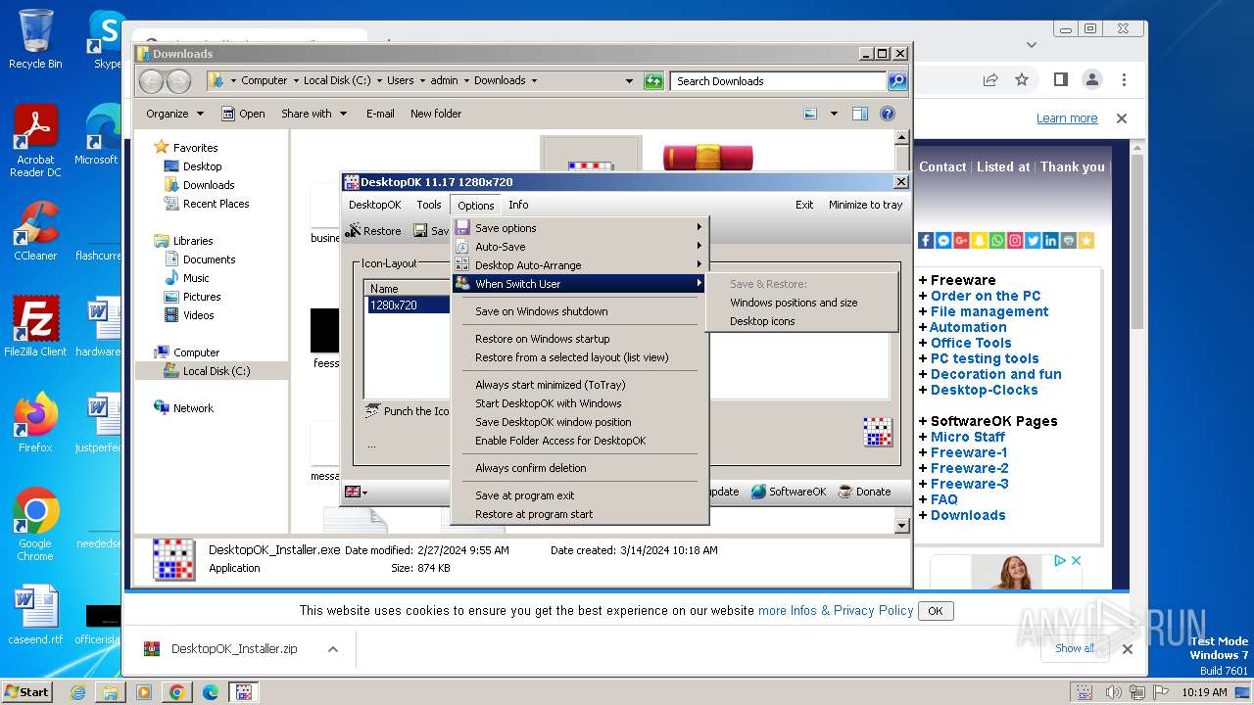Viewport: 1254px width, 705px height.
Task: Open the change view dropdown arrow
Action: (x=834, y=114)
